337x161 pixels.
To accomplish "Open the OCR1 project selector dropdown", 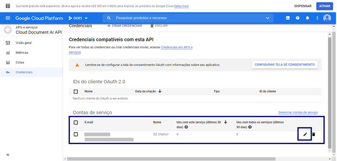I will coord(78,18).
